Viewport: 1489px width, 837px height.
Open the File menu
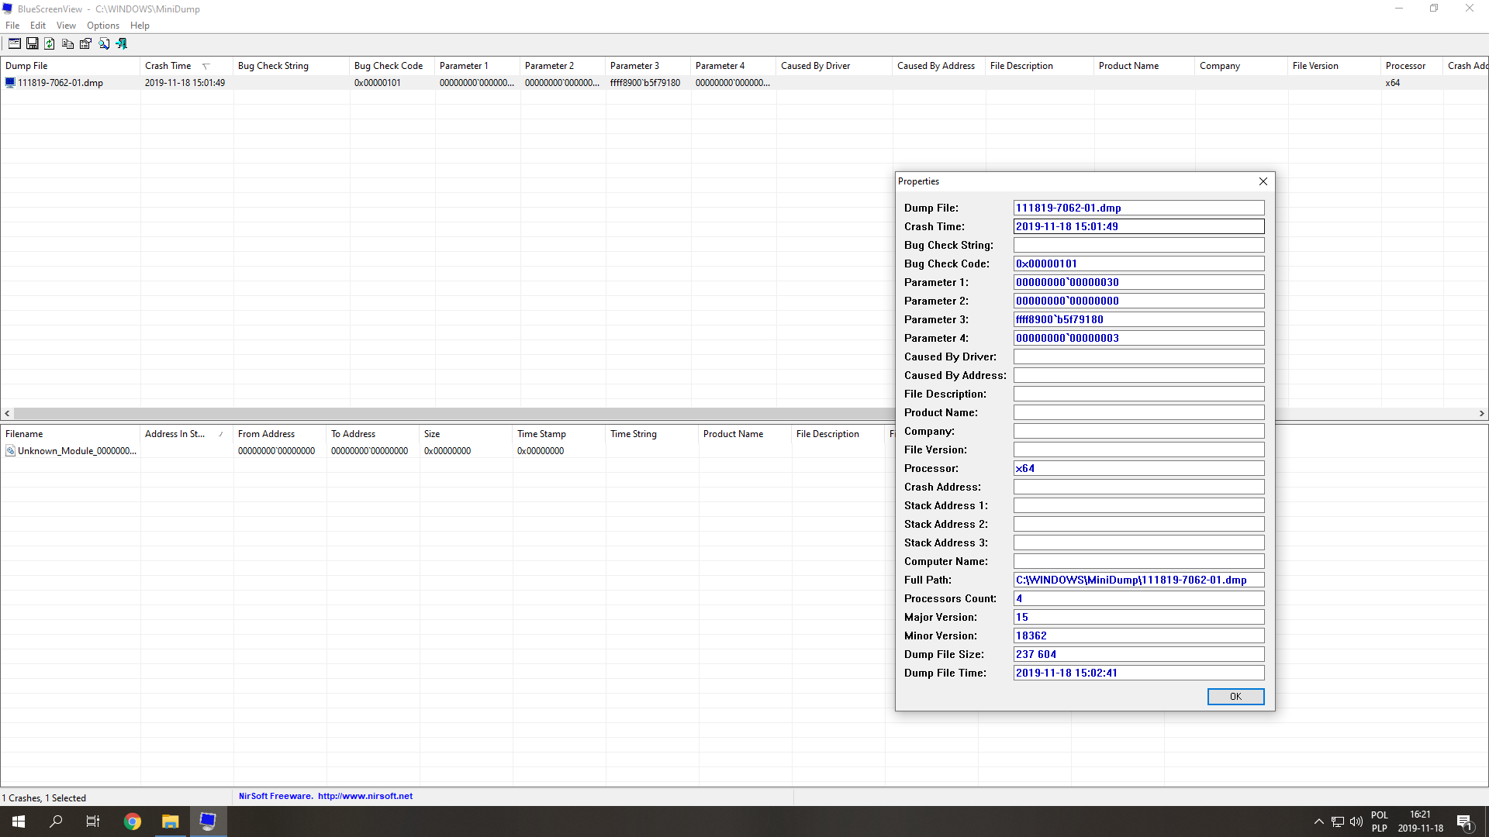12,26
